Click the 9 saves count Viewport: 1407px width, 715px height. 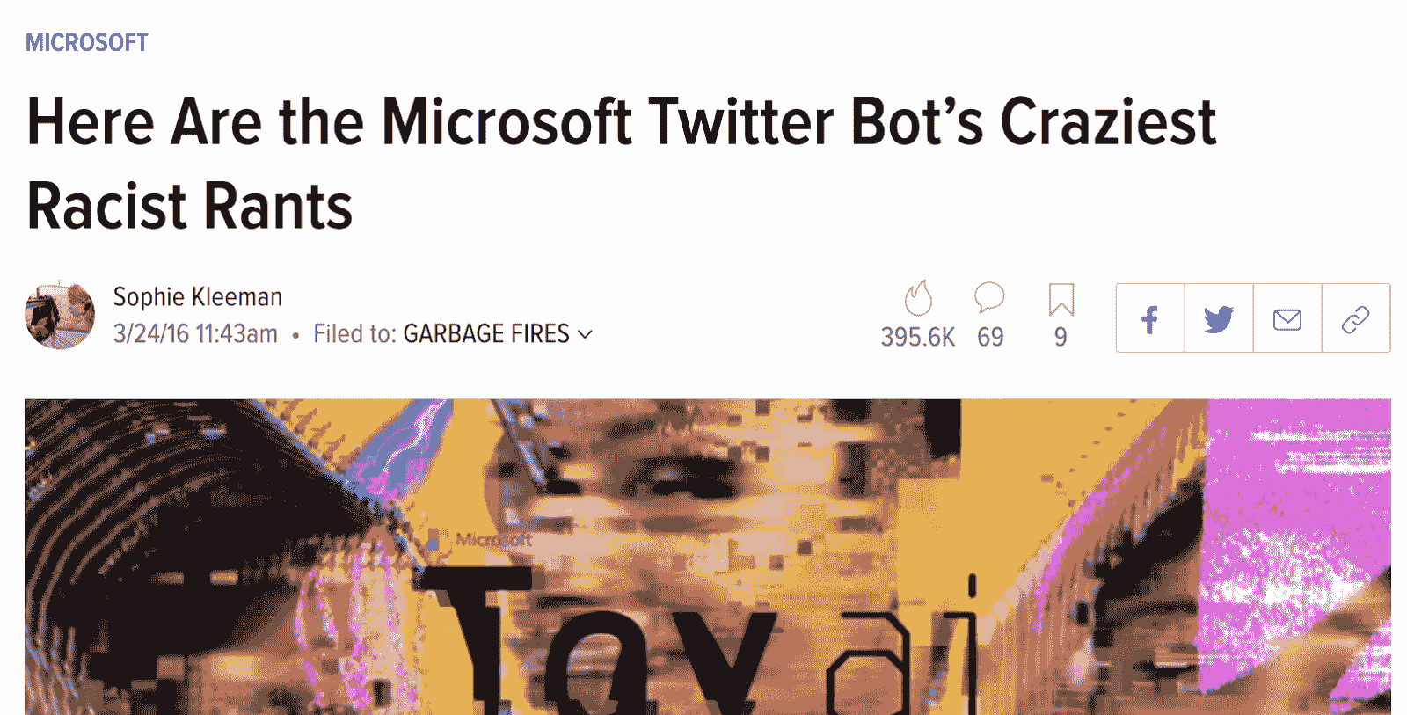[x=1061, y=337]
